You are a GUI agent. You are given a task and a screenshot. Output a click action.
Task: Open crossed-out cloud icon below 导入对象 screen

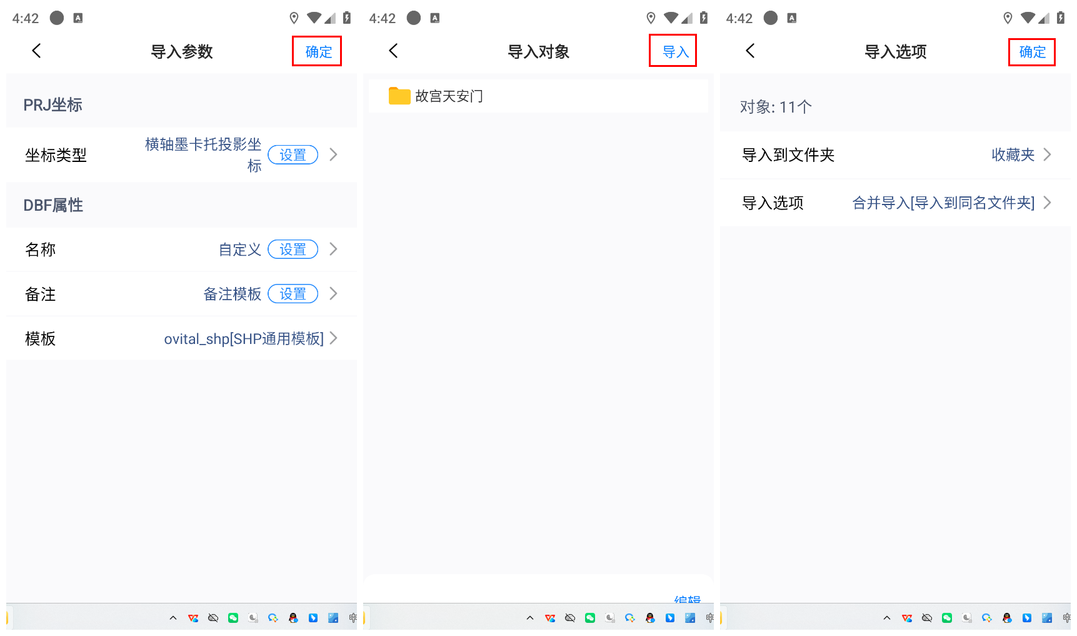pos(570,618)
